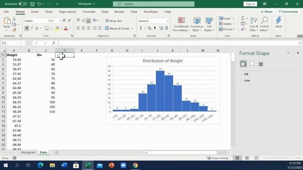Click the Insert cells button
The image size is (303, 170).
tap(225, 18)
